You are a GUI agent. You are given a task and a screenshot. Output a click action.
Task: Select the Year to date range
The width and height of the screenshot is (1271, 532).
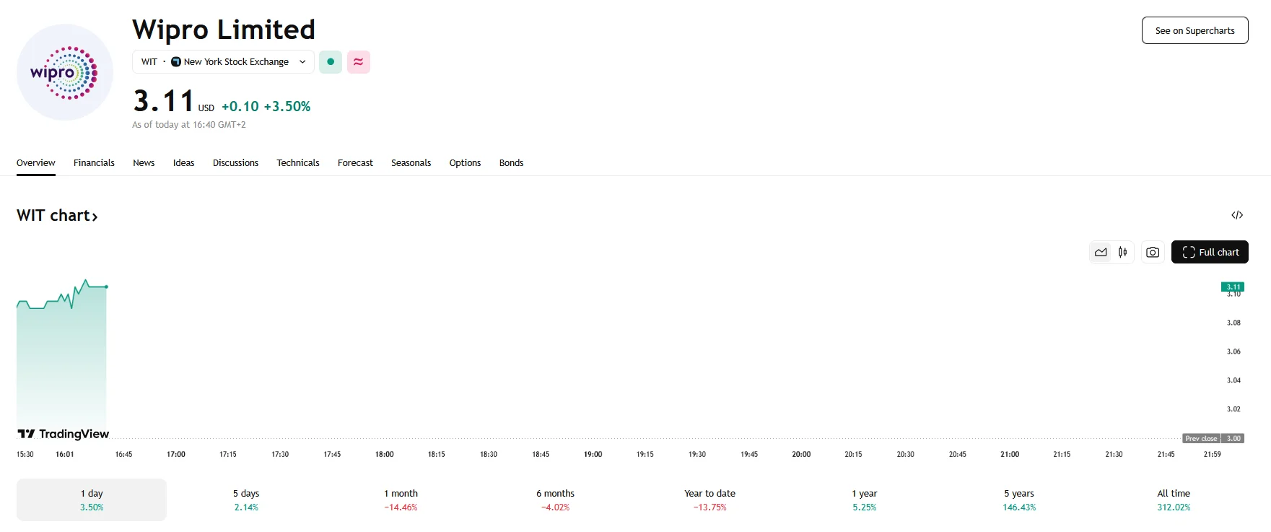pyautogui.click(x=709, y=500)
